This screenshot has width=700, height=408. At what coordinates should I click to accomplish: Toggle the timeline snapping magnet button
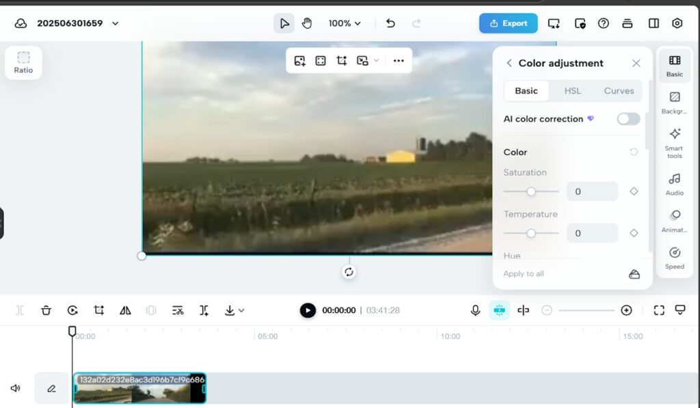point(499,310)
